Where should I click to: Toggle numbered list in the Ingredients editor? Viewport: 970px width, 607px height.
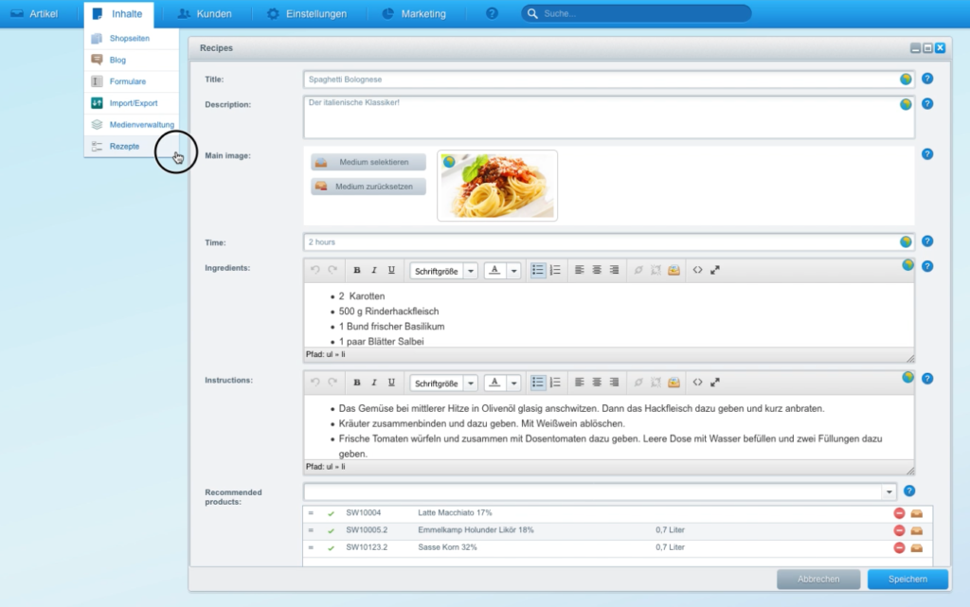[555, 271]
